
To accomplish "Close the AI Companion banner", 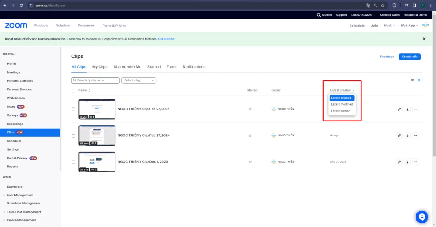I will point(424,39).
